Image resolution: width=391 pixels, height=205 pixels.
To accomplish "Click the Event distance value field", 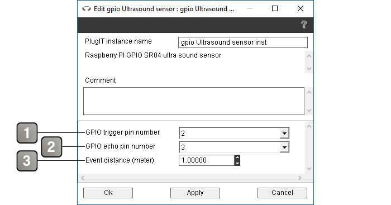I will 207,160.
